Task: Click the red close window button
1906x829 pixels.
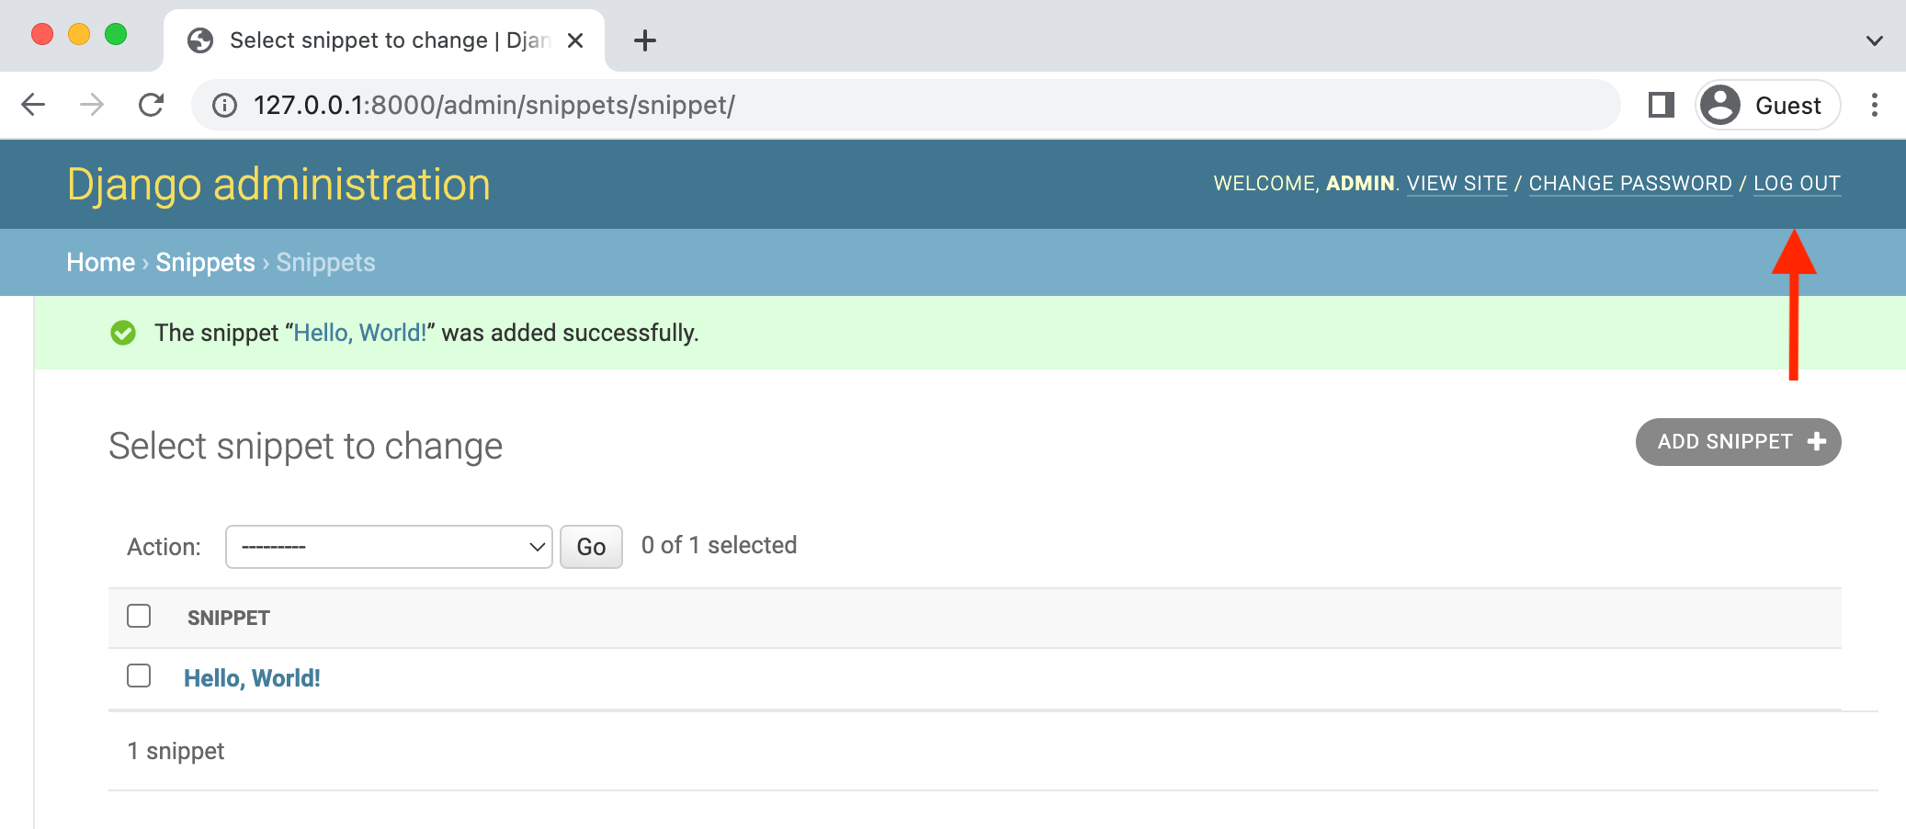Action: [x=42, y=34]
